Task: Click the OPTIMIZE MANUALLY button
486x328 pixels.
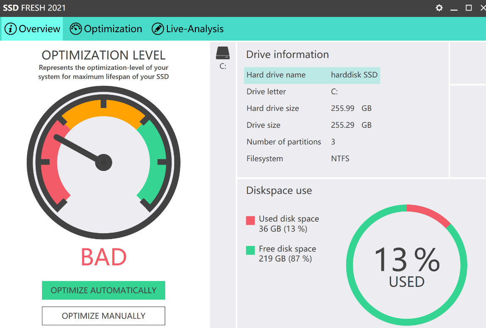Action: [103, 316]
